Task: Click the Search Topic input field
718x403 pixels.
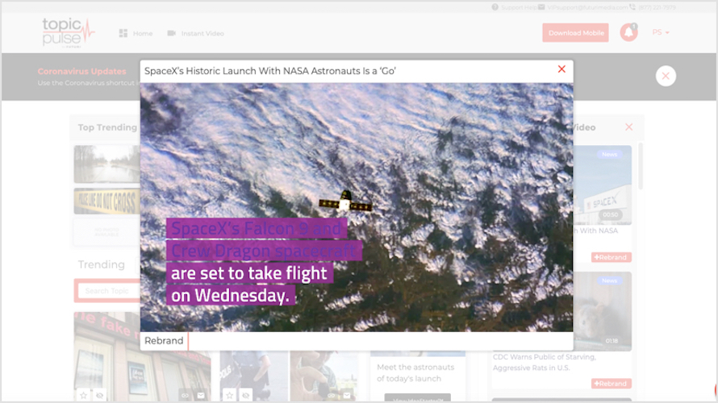Action: (109, 291)
